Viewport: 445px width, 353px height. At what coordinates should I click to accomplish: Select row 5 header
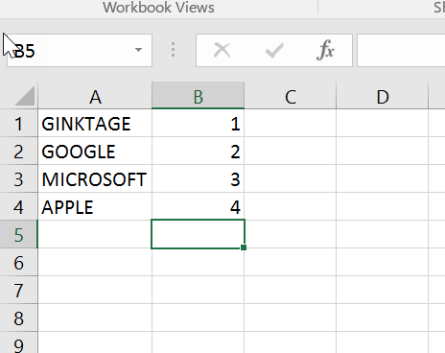click(18, 235)
